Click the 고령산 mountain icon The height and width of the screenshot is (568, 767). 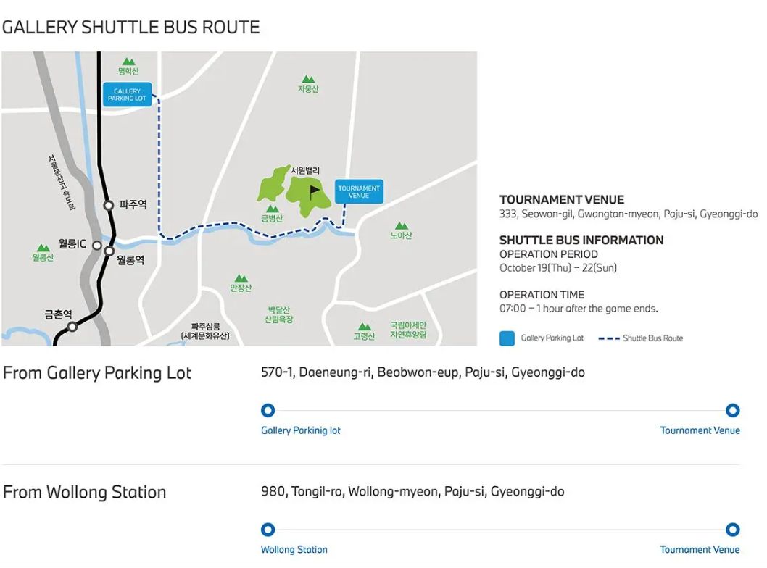(365, 327)
